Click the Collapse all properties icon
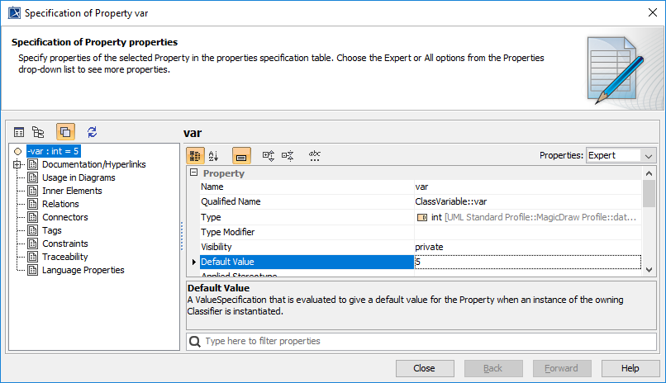This screenshot has width=666, height=383. click(x=288, y=155)
